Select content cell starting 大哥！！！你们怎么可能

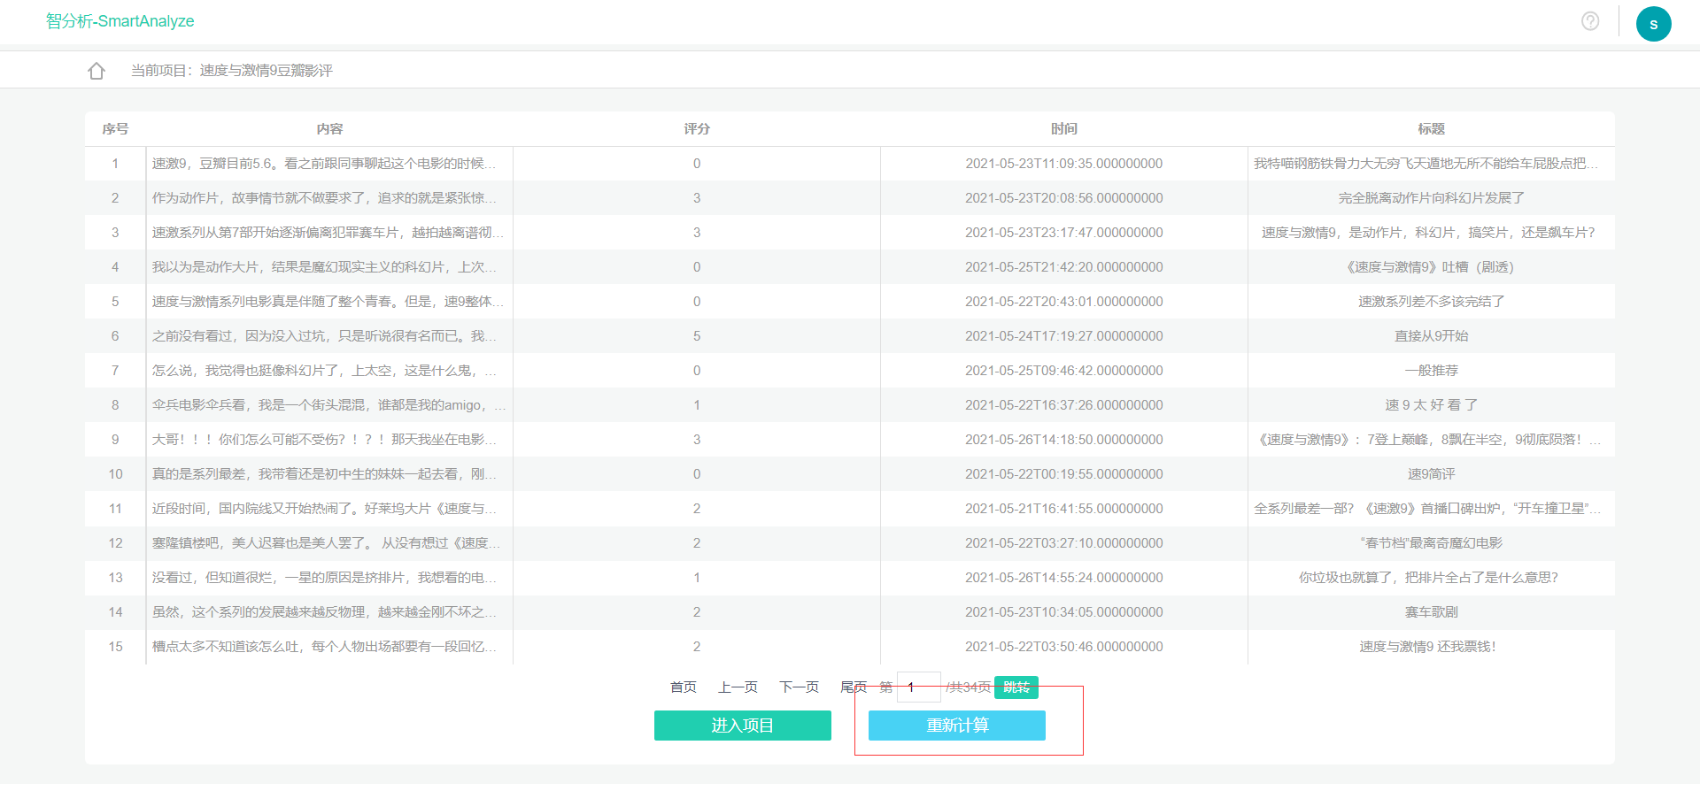[x=329, y=440]
